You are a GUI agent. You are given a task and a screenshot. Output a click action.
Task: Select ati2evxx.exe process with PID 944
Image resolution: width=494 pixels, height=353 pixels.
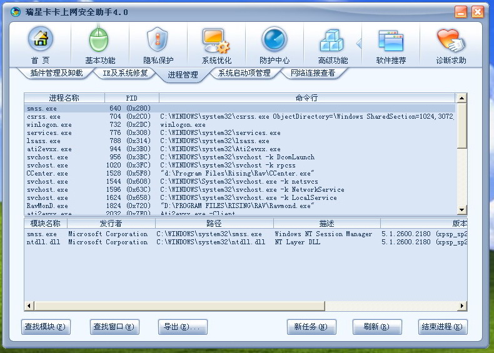tap(239, 149)
